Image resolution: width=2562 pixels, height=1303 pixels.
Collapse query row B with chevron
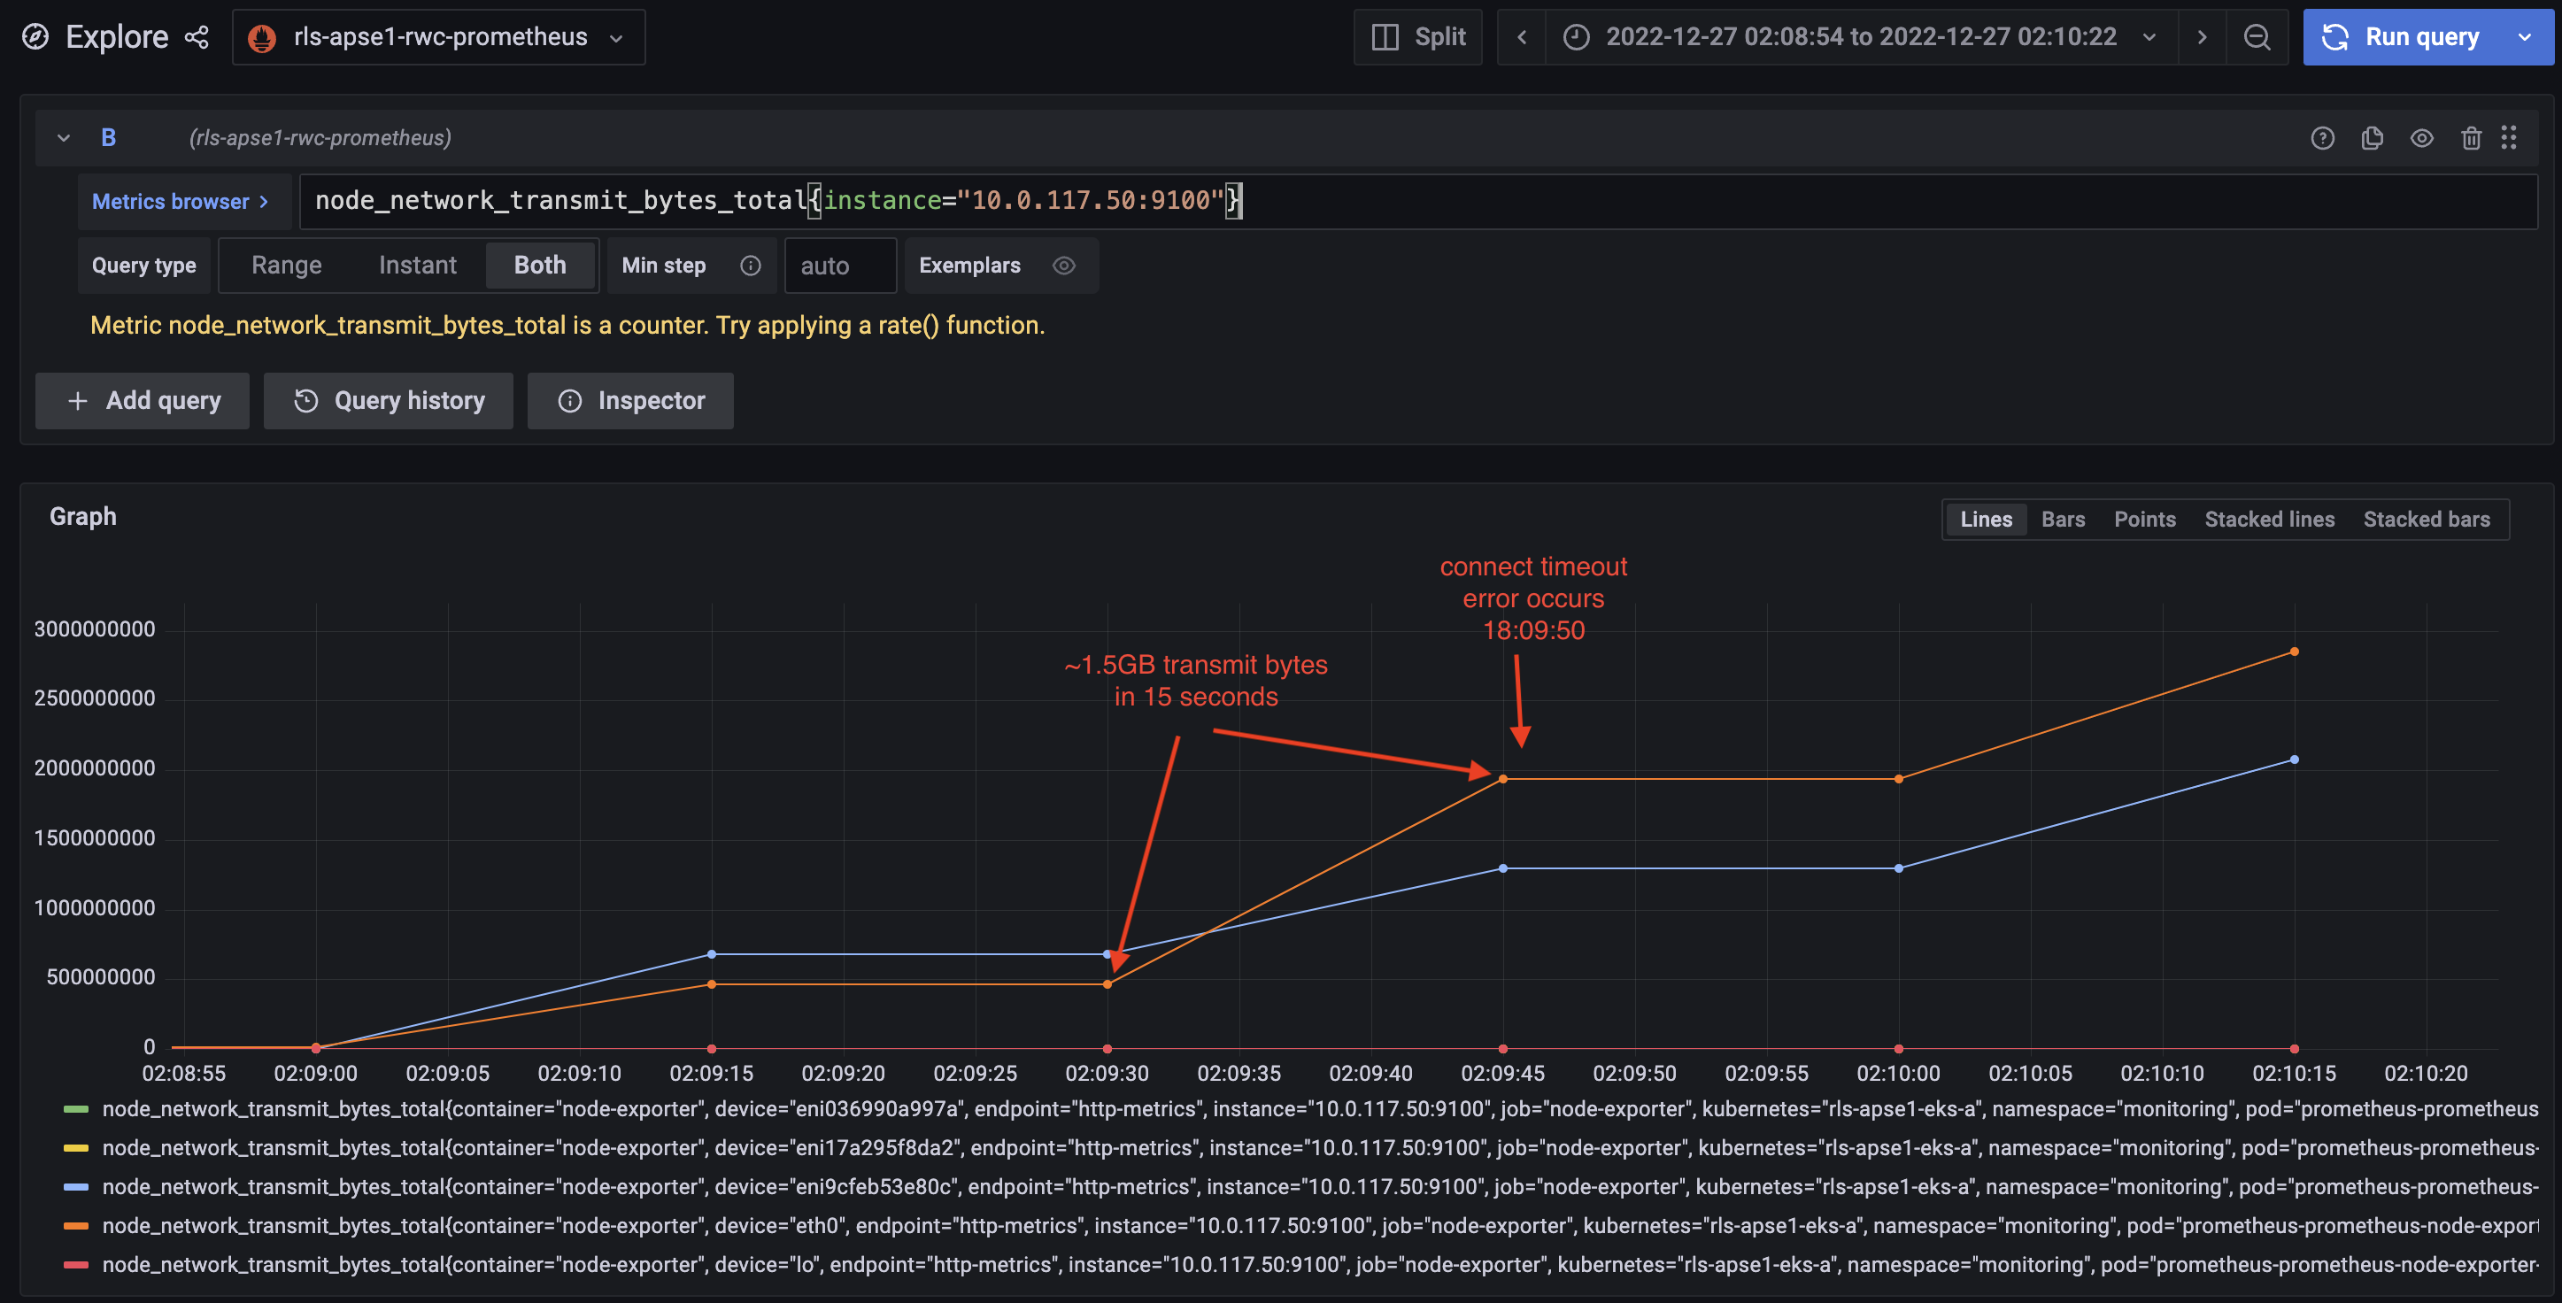click(64, 138)
